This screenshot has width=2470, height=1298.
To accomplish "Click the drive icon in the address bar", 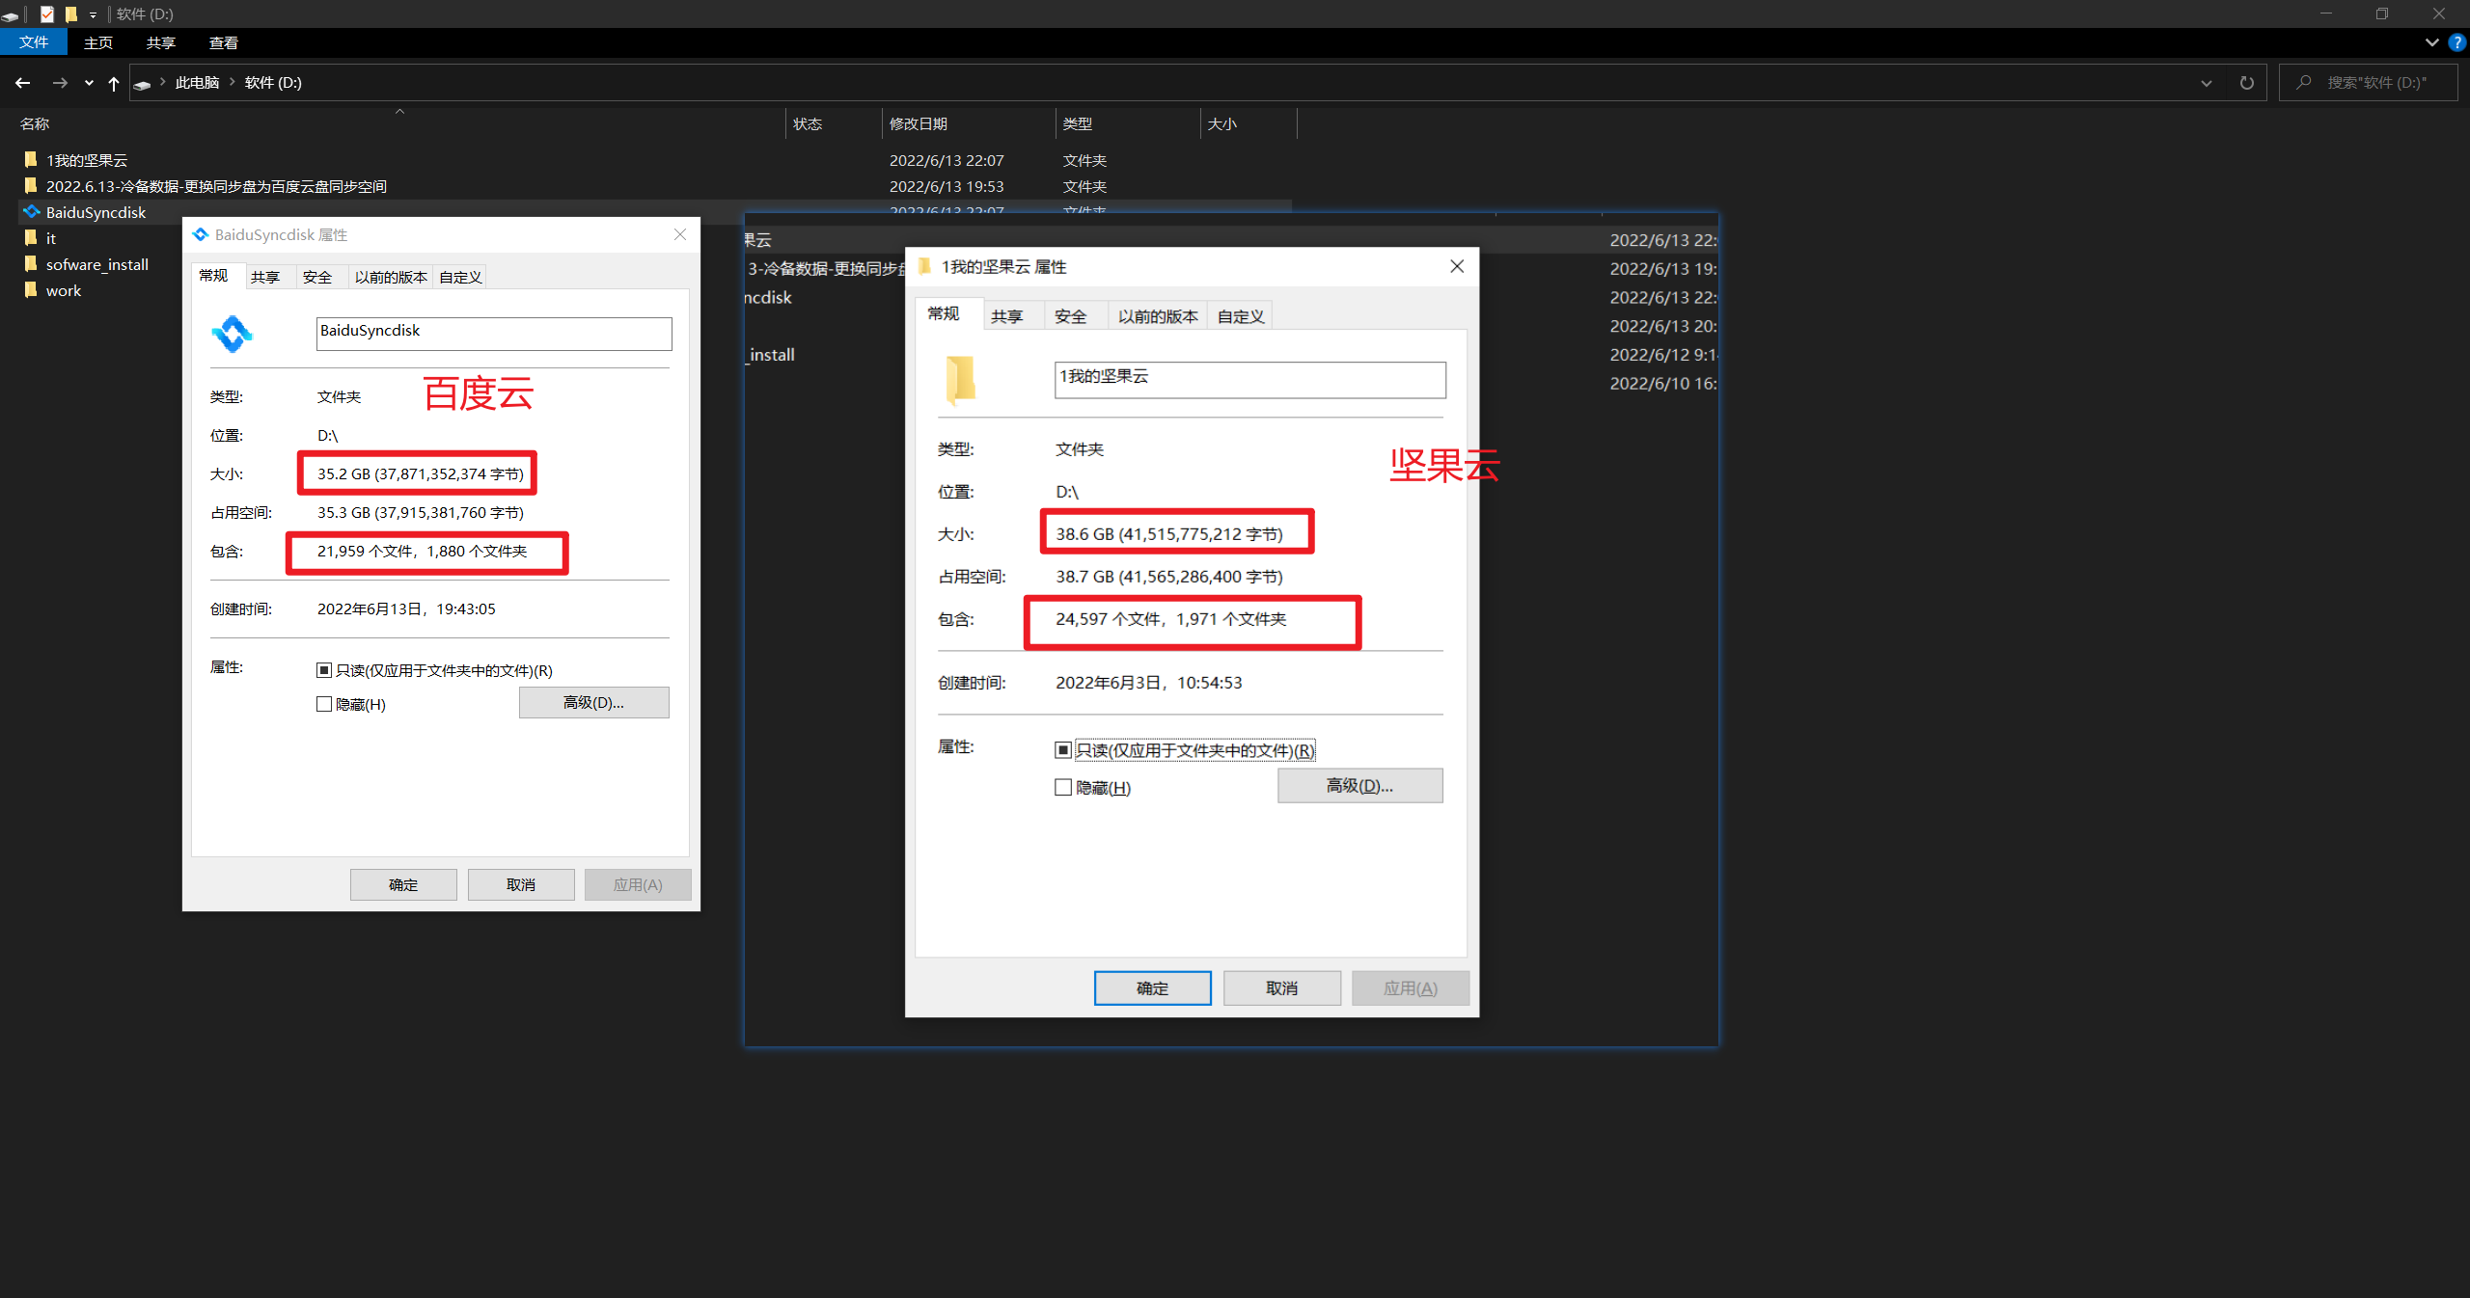I will (x=142, y=84).
